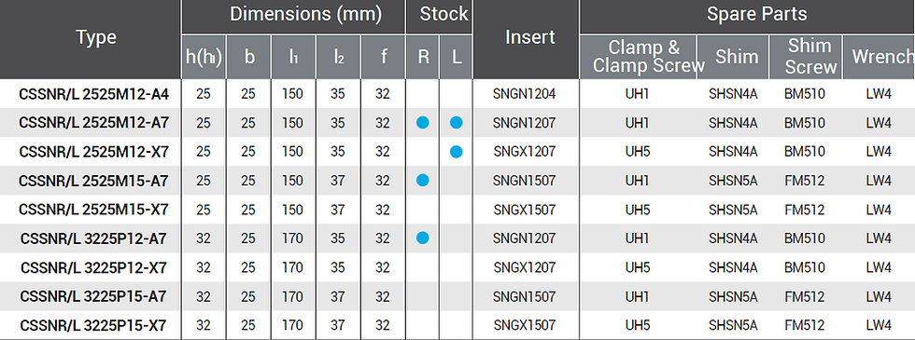Click wrench LW4 in the 2525M12-A4 row
Image resolution: width=915 pixels, height=340 pixels.
(879, 94)
